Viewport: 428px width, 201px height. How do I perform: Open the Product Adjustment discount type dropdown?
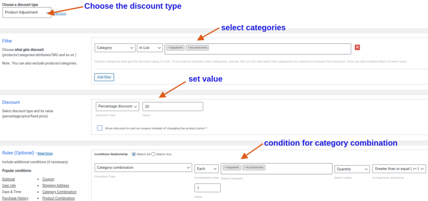pyautogui.click(x=27, y=12)
